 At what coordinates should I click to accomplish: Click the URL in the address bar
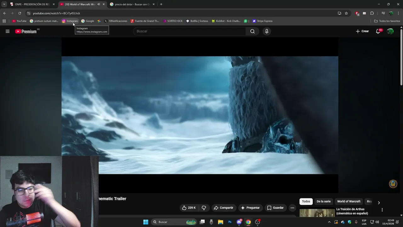coord(56,13)
